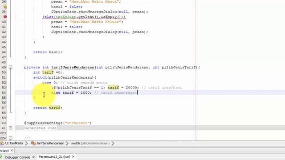285x160 pixels.
Task: Click line number 54 in the gutter
Action: (x=4, y=93)
